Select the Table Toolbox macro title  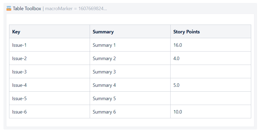[x=27, y=9]
